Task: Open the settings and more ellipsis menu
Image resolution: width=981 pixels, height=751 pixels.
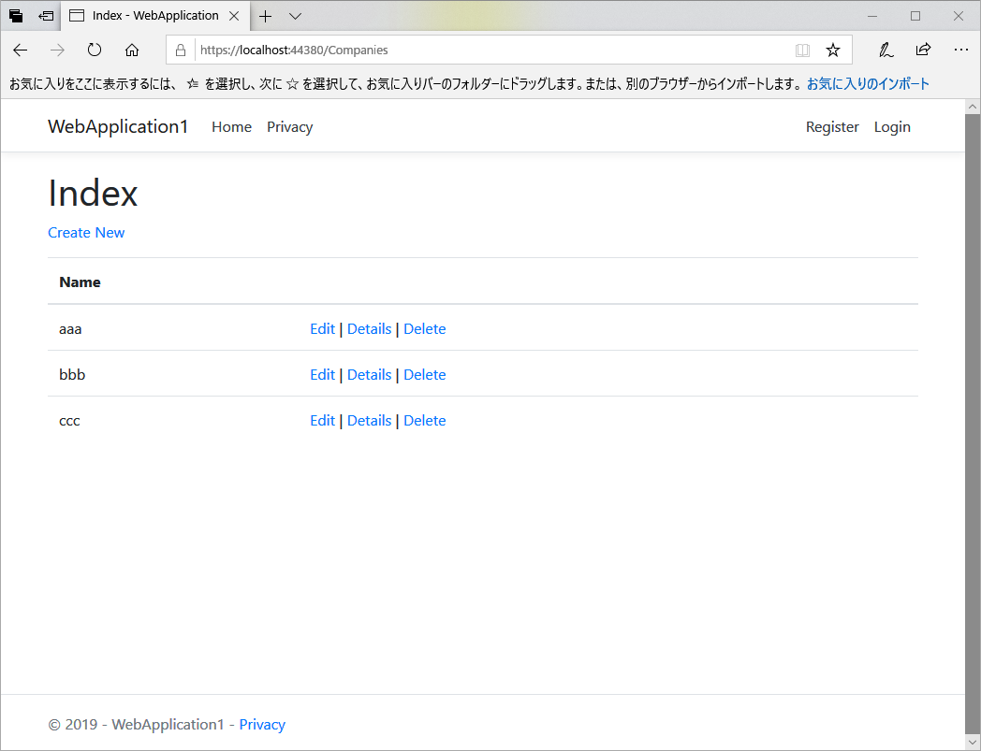Action: click(961, 50)
